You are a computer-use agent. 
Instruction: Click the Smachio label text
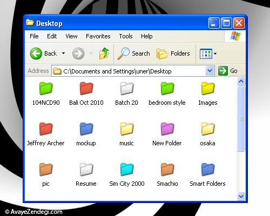[167, 184]
